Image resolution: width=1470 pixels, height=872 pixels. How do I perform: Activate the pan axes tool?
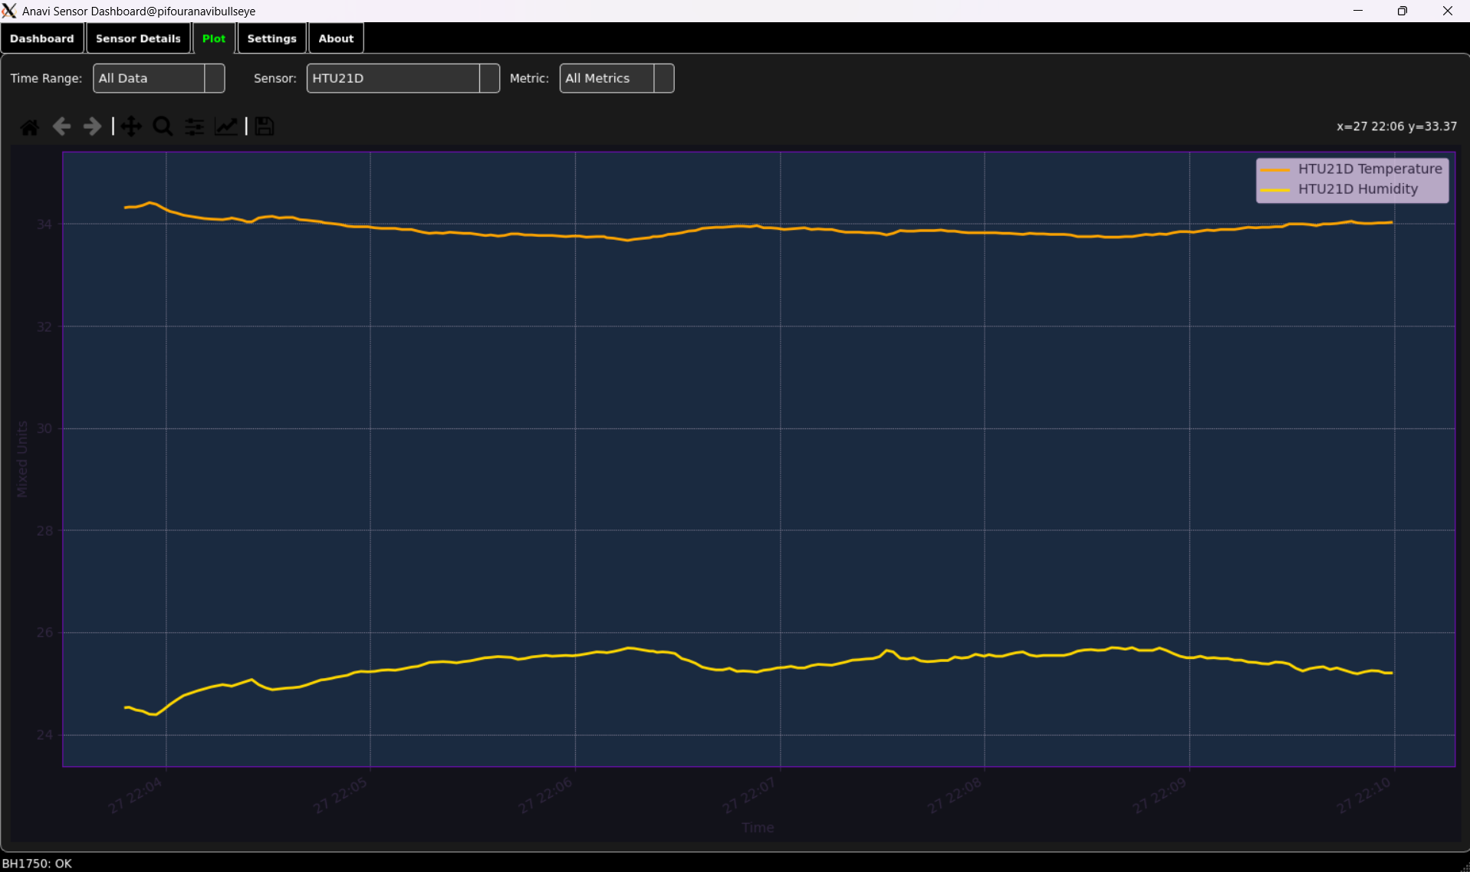coord(131,126)
